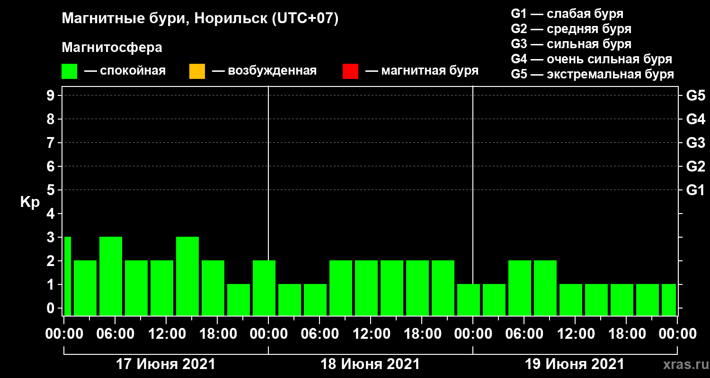Image resolution: width=710 pixels, height=378 pixels.
Task: Click the '18 Июня 2021' date label
Action: [370, 364]
